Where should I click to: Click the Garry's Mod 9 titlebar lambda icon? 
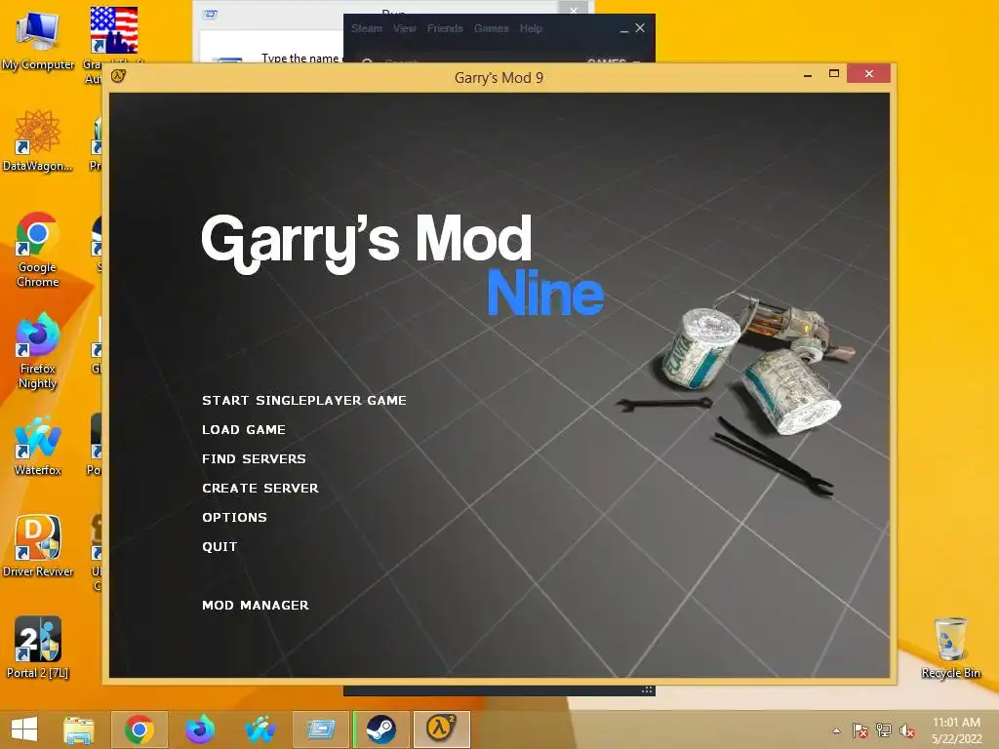[118, 76]
